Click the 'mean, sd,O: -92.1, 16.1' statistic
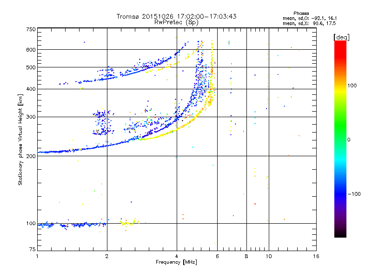This screenshot has width=372, height=279. pyautogui.click(x=310, y=18)
